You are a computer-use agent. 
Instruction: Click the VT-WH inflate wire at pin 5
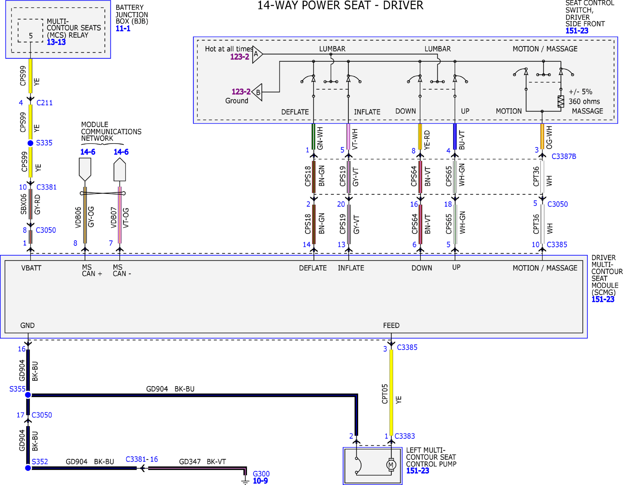tap(348, 136)
